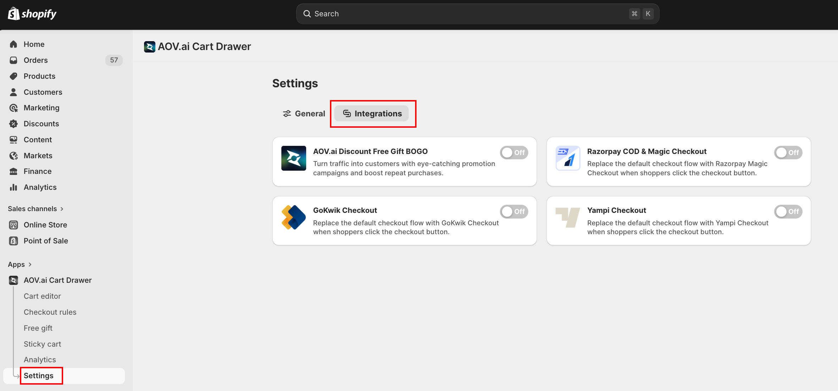This screenshot has height=391, width=838.
Task: Click the Customers person icon
Action: click(x=13, y=92)
